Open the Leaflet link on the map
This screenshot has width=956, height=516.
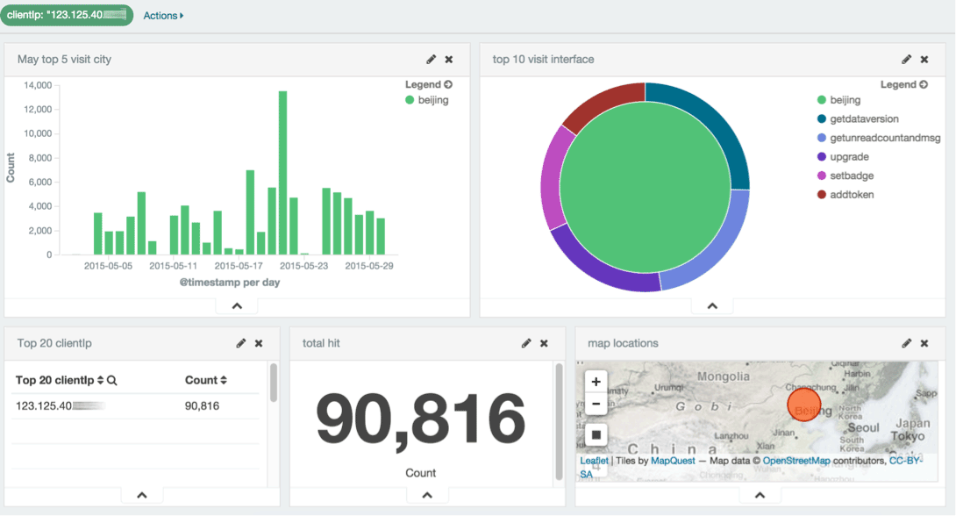coord(594,461)
